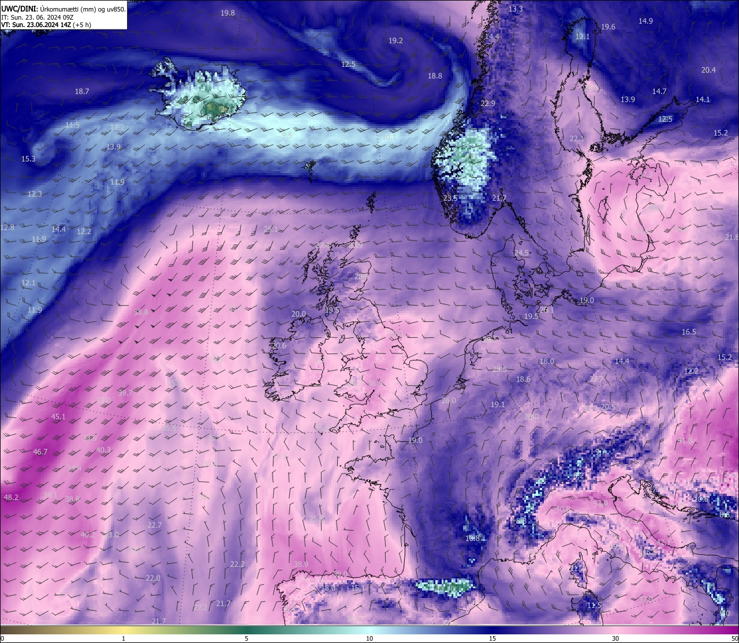Click the map value 12.3
Viewport: 739px width, 643px height.
point(35,194)
